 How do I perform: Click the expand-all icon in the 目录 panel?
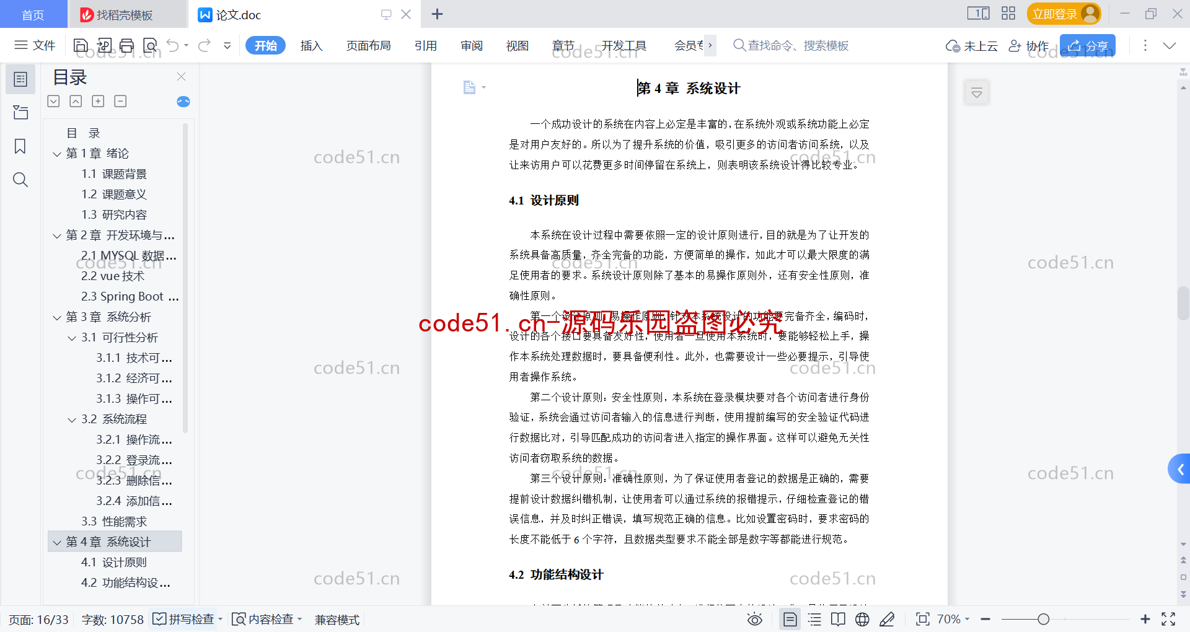click(54, 101)
